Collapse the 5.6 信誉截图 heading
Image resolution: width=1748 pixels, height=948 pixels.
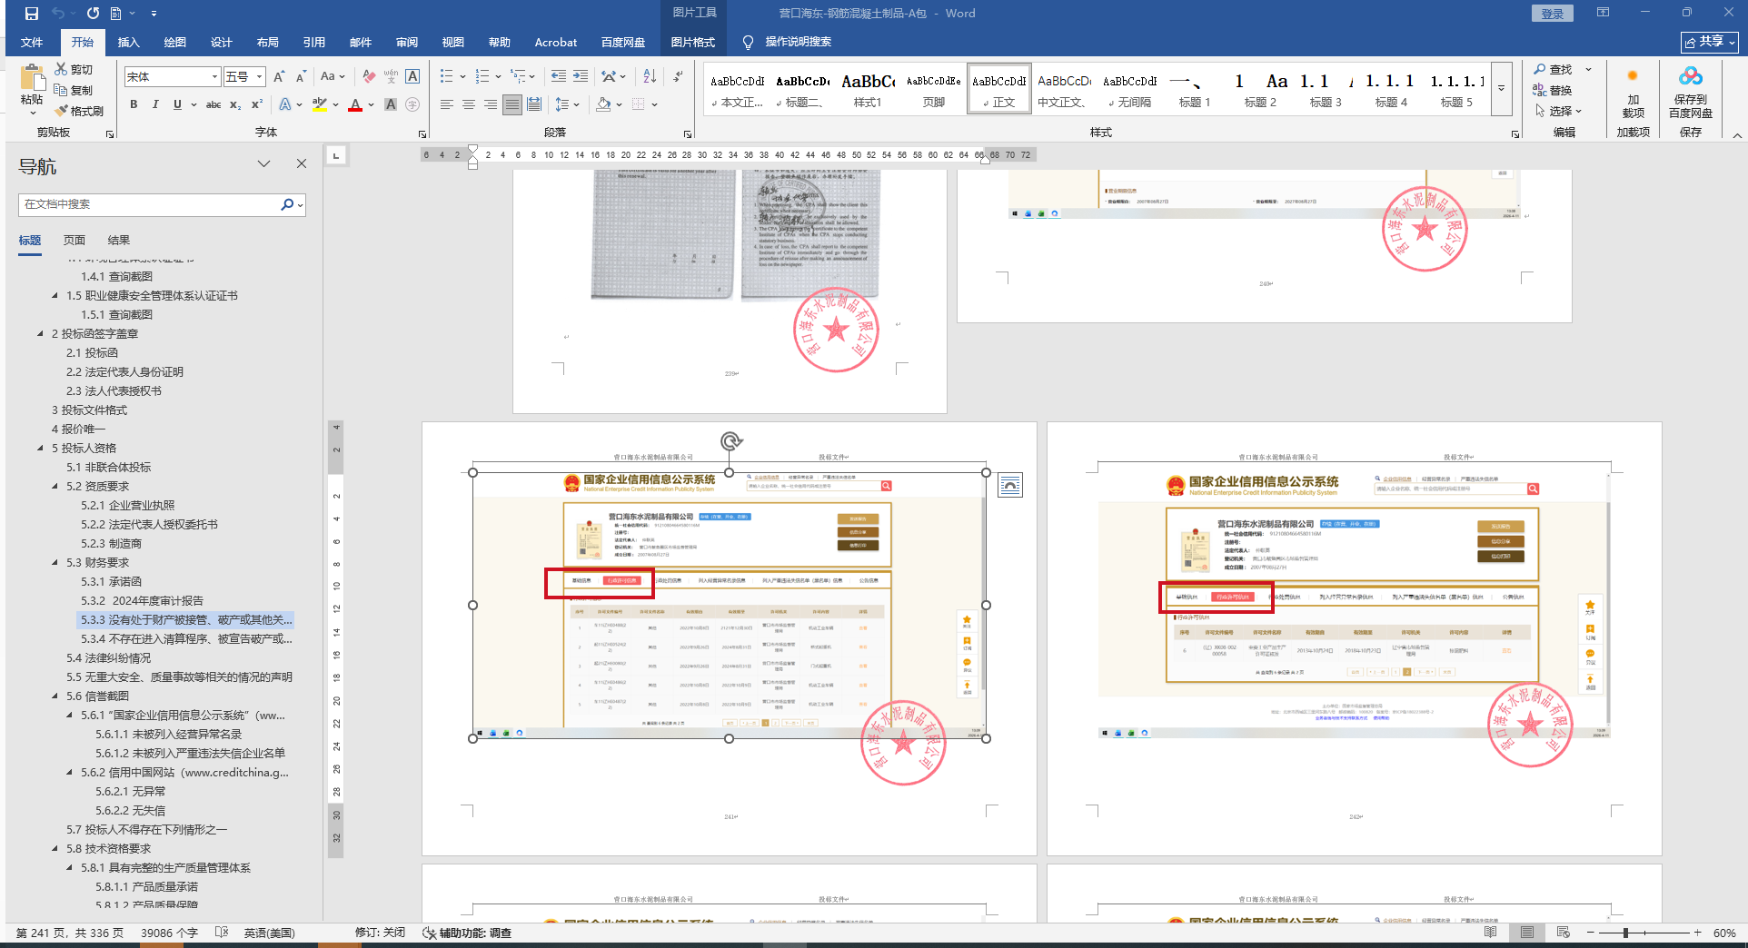pos(55,696)
